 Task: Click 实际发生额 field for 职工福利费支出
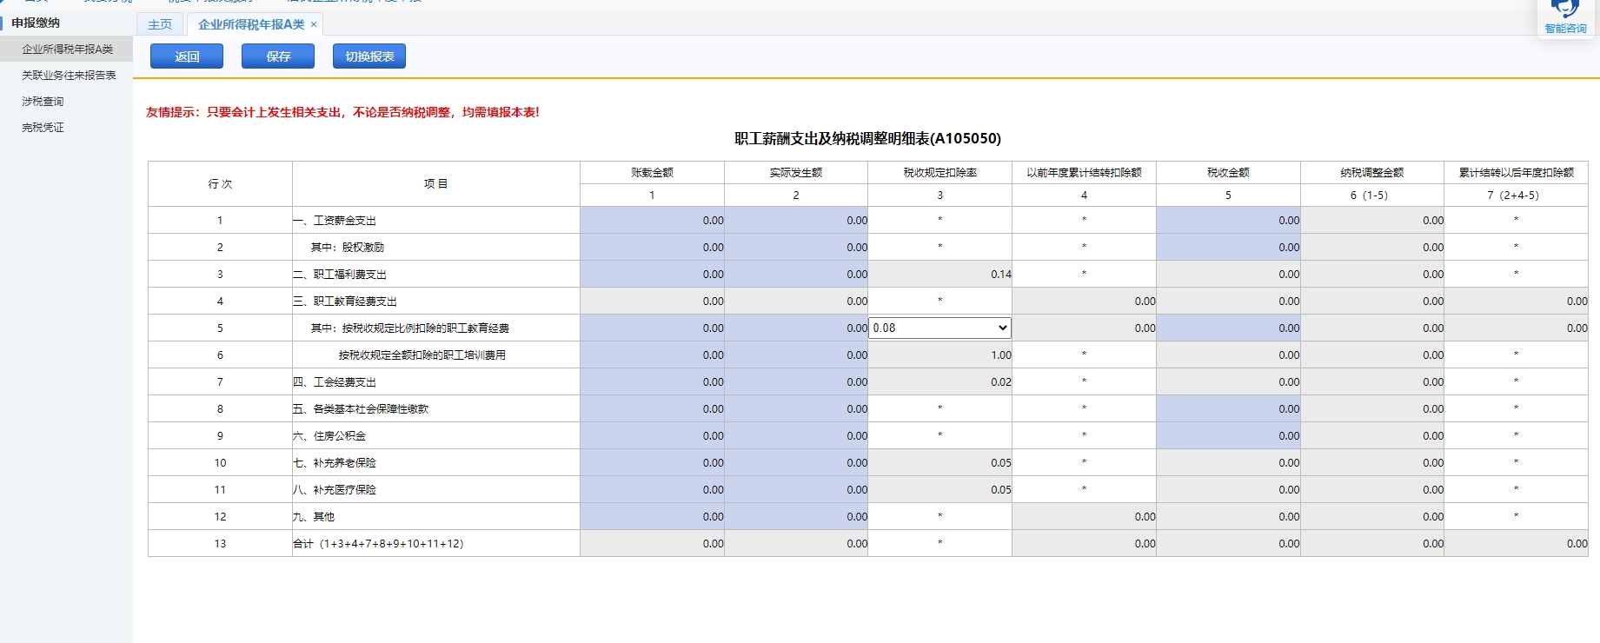coord(795,275)
